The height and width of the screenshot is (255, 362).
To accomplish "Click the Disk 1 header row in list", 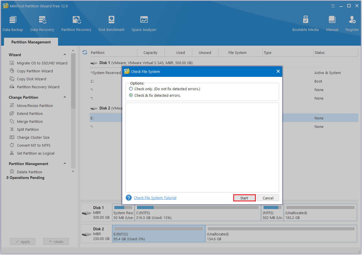I will (x=224, y=63).
